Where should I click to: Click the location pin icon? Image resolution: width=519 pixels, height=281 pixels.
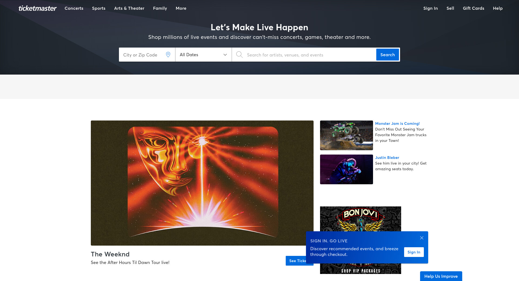[x=168, y=55]
